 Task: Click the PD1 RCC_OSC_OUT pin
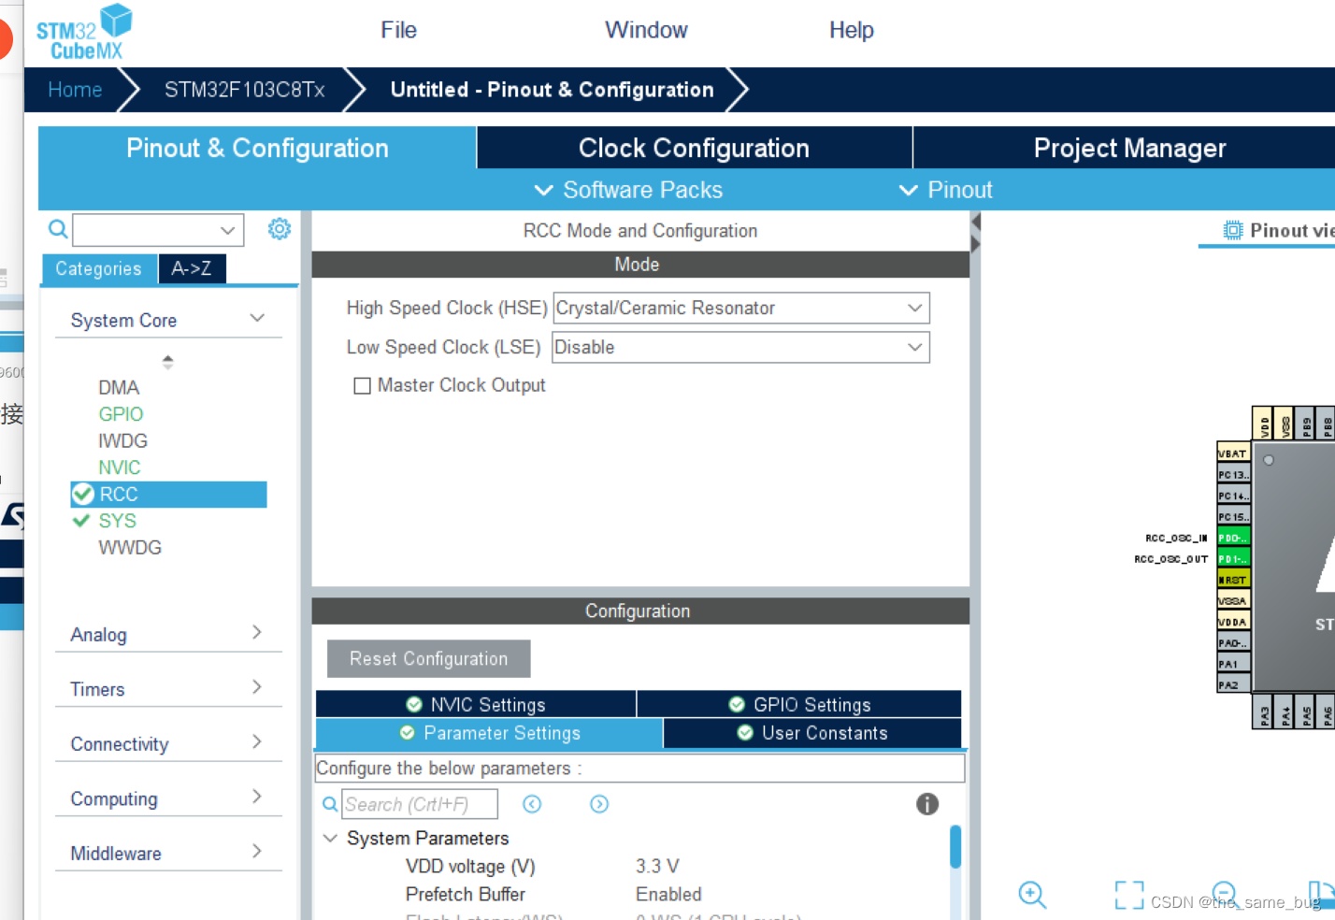[1233, 559]
